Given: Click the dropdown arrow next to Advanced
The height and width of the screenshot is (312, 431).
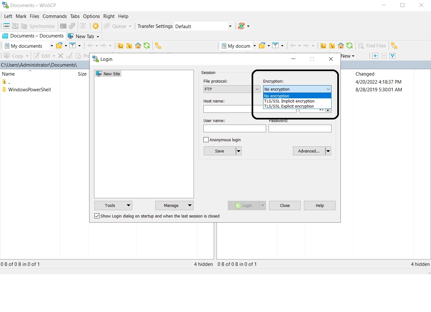Looking at the screenshot, I should point(328,151).
